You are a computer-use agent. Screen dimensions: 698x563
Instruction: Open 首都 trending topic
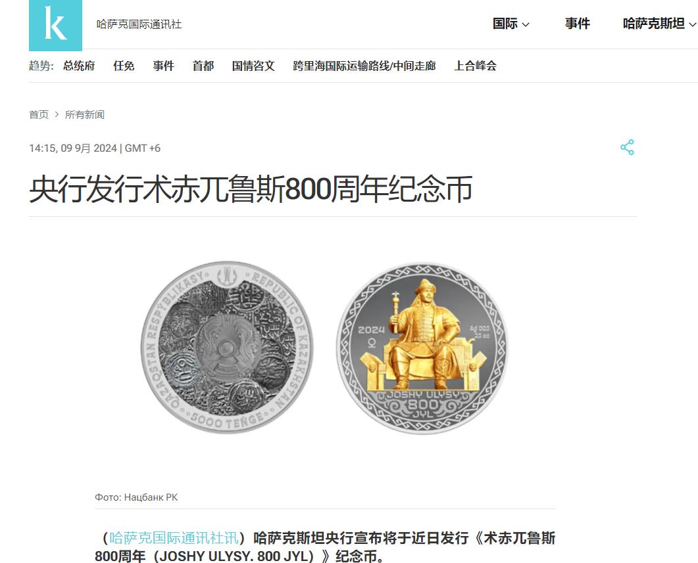(x=203, y=66)
